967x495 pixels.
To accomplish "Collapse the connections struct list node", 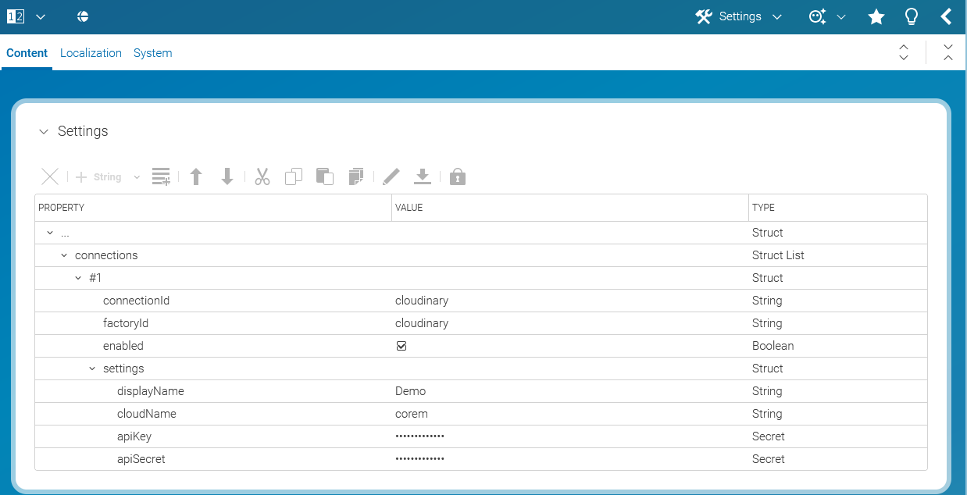I will point(64,256).
